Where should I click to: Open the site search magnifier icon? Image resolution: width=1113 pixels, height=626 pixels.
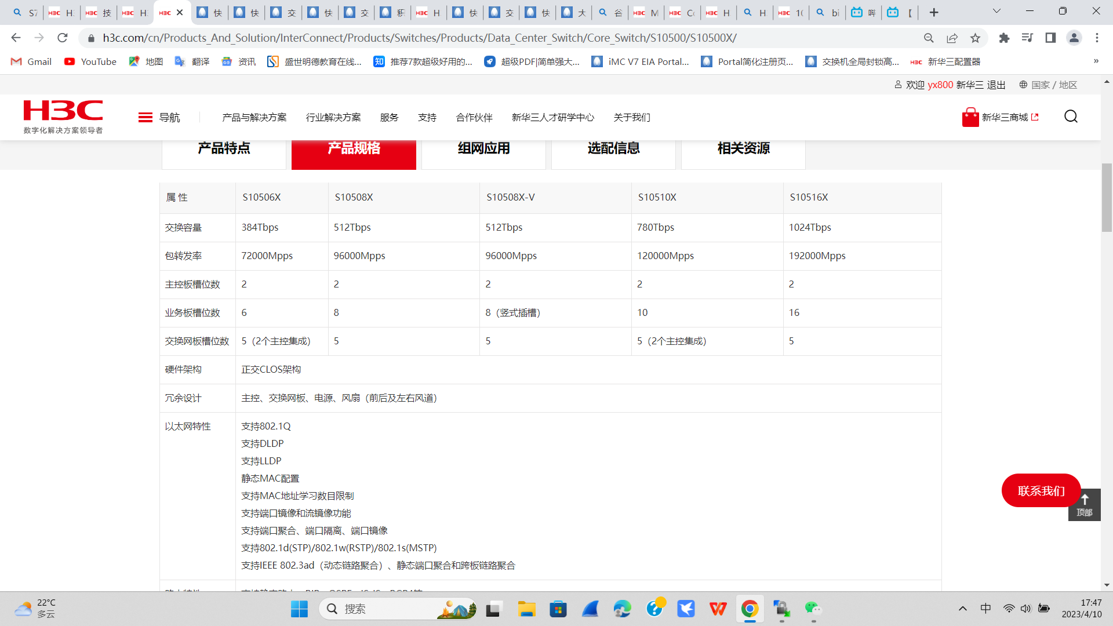click(x=1071, y=117)
